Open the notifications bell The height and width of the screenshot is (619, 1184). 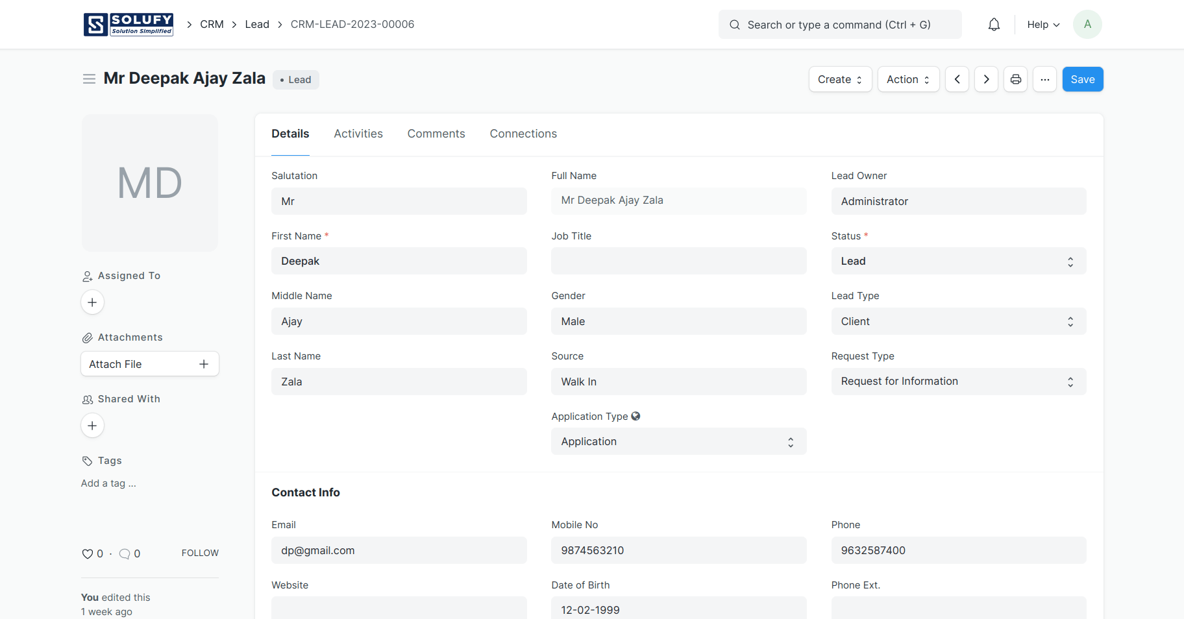pyautogui.click(x=994, y=25)
